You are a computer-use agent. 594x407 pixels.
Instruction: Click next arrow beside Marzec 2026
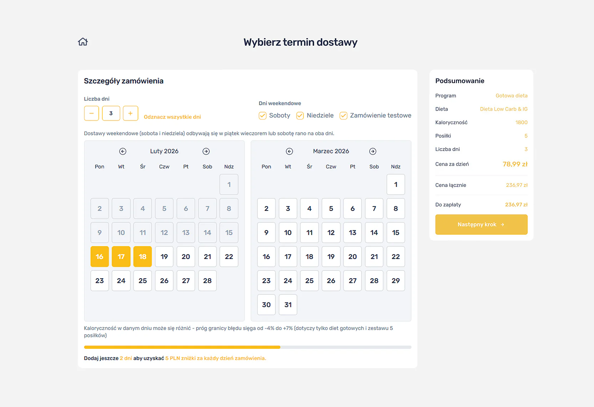(x=373, y=151)
